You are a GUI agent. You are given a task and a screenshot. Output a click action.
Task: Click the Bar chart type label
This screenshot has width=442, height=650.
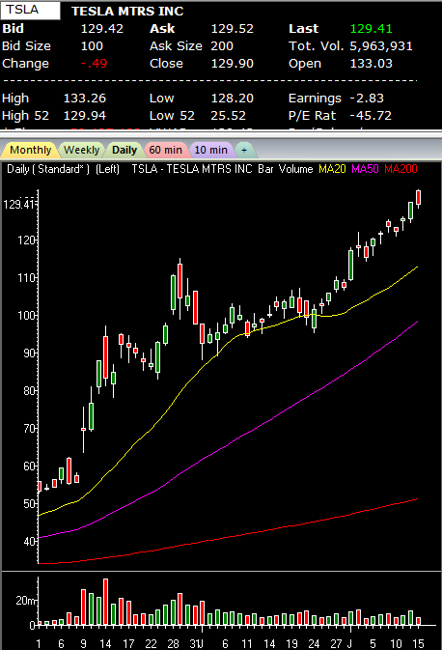click(265, 169)
